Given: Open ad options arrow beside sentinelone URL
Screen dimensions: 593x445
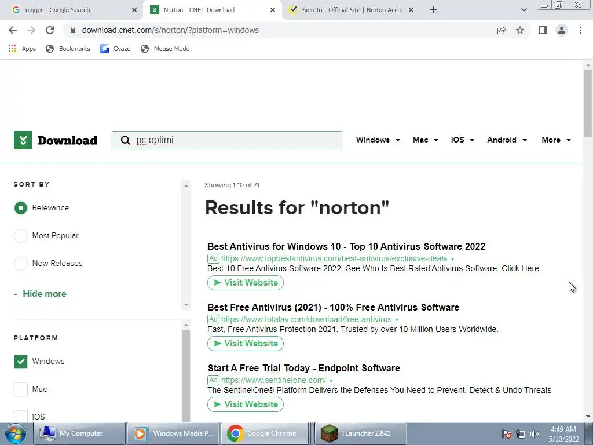Looking at the screenshot, I should pos(331,381).
